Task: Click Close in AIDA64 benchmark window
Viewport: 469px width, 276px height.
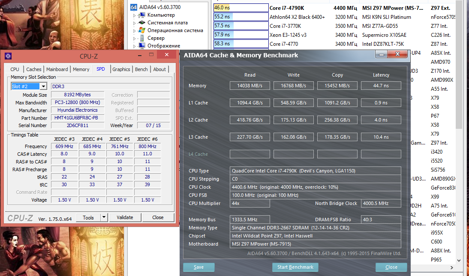Action: coord(391,267)
